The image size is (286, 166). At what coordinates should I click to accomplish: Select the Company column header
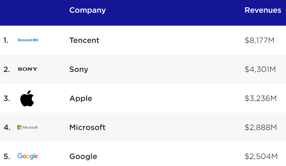(x=87, y=10)
